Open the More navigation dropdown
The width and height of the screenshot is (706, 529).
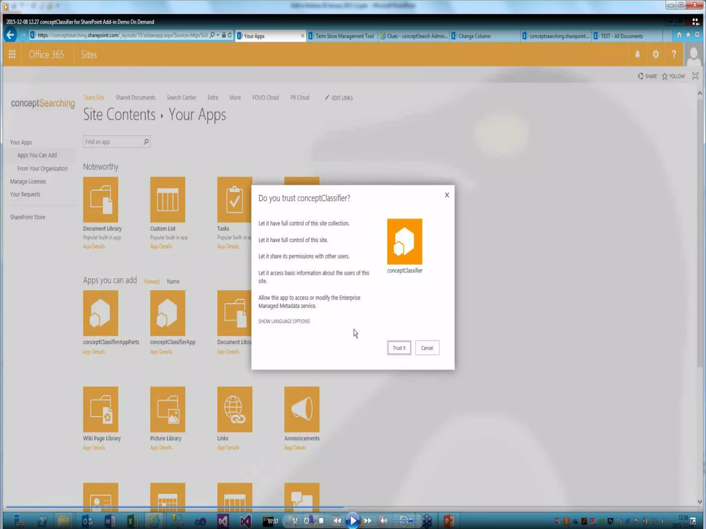[x=235, y=98]
